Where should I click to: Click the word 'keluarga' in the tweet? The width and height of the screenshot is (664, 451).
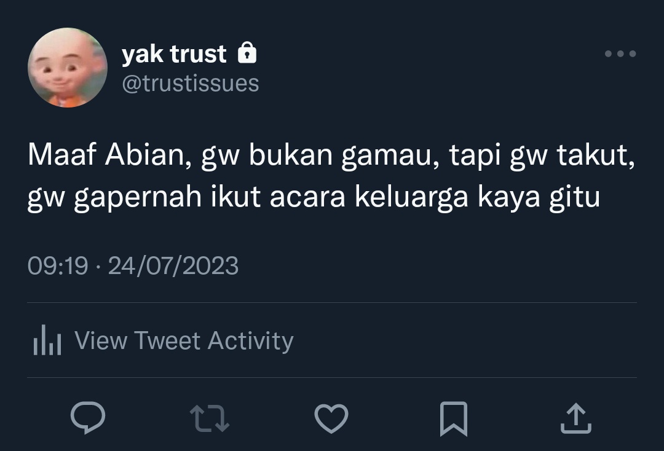tap(411, 198)
